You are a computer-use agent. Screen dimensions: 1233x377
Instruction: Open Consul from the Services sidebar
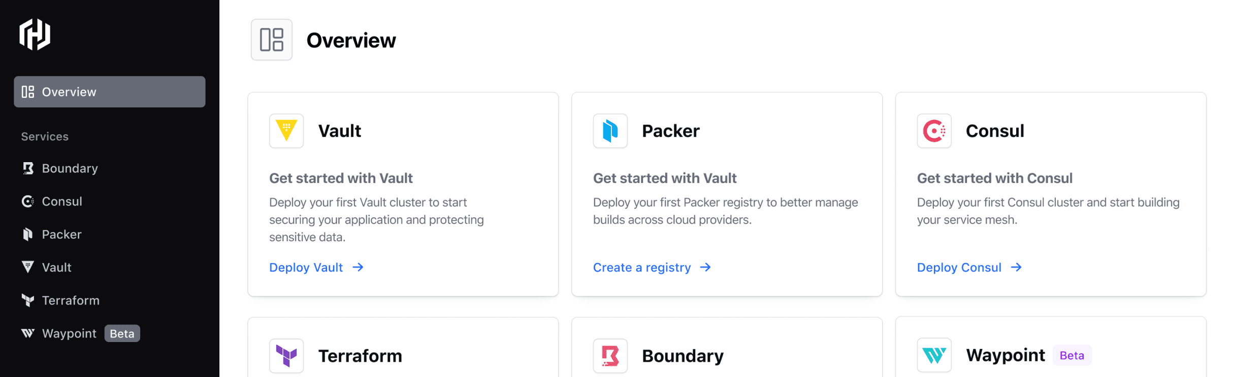tap(61, 201)
